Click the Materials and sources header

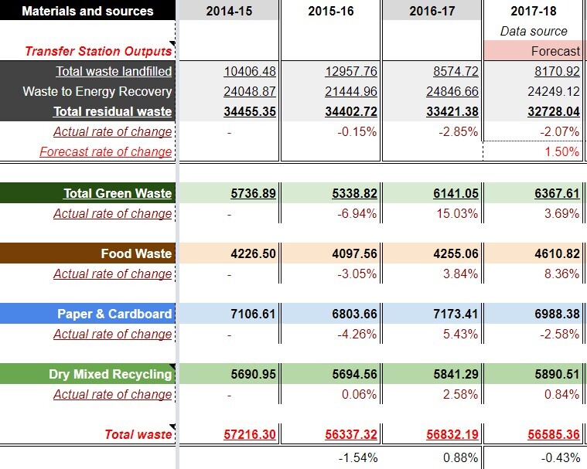pyautogui.click(x=87, y=11)
